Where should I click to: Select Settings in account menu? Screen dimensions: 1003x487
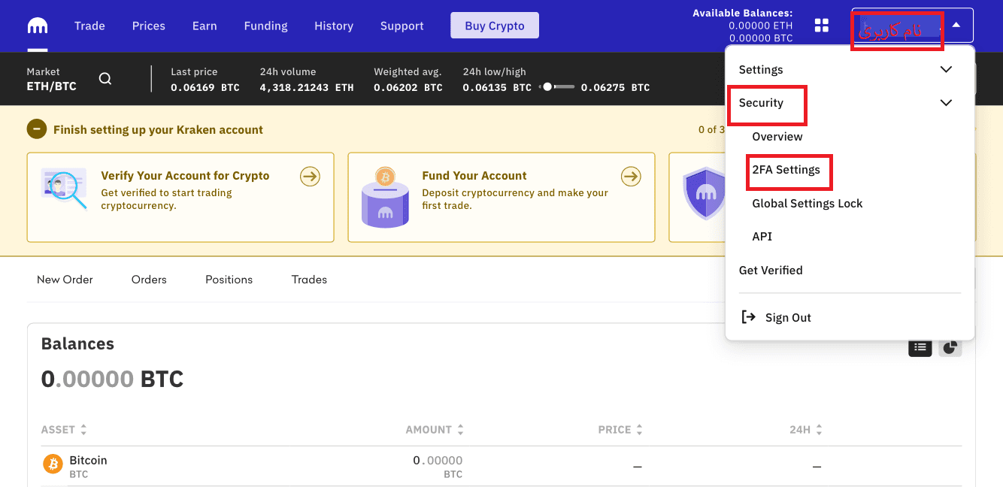click(761, 70)
